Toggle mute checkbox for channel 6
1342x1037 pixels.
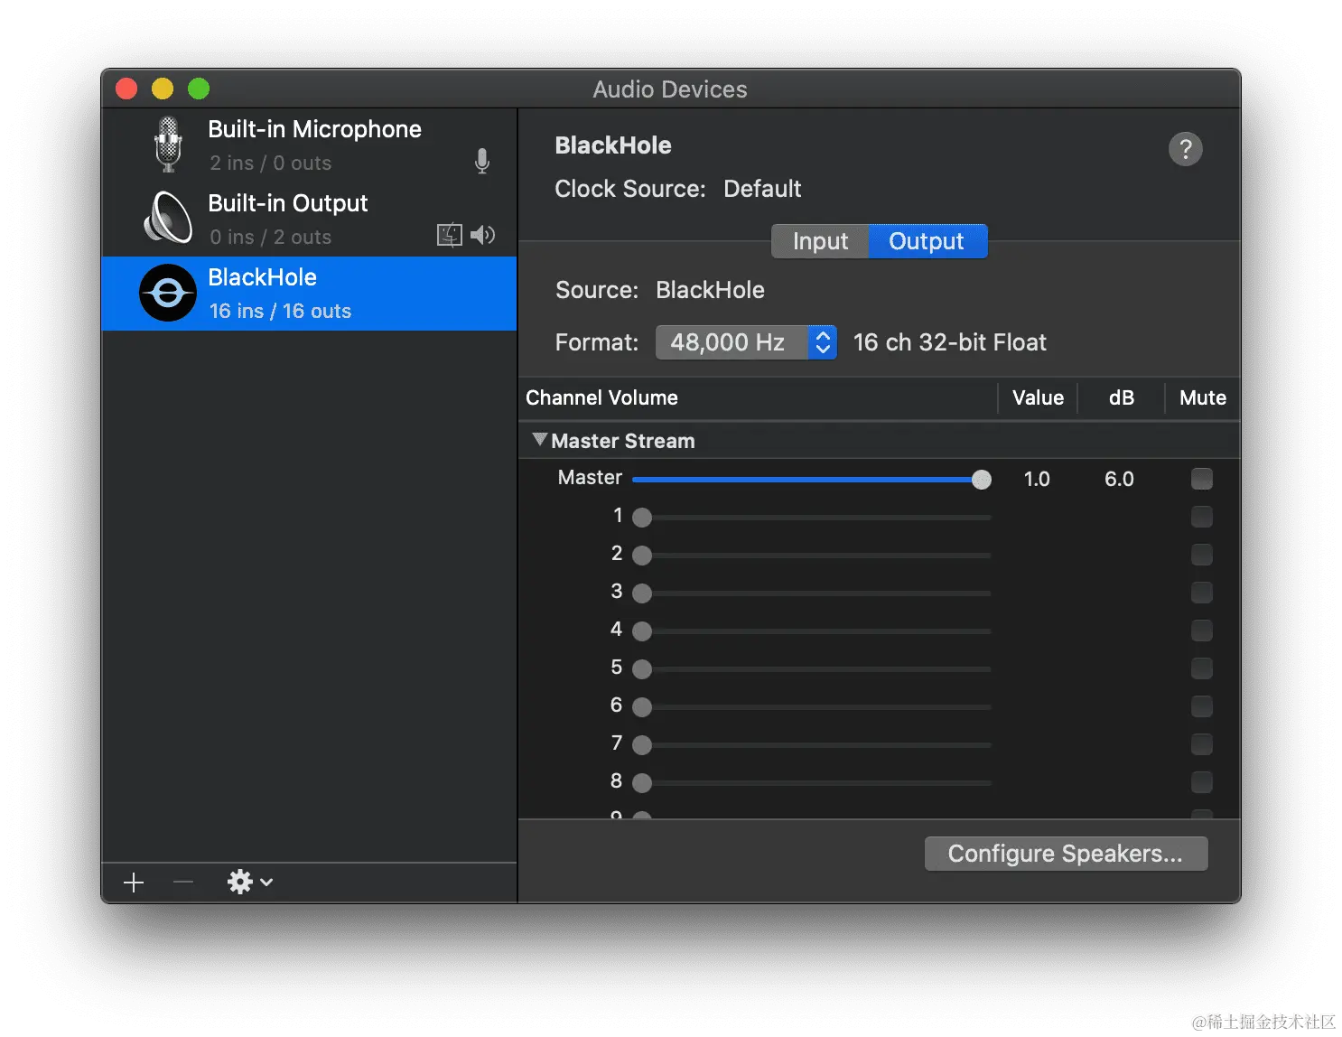coord(1201,706)
